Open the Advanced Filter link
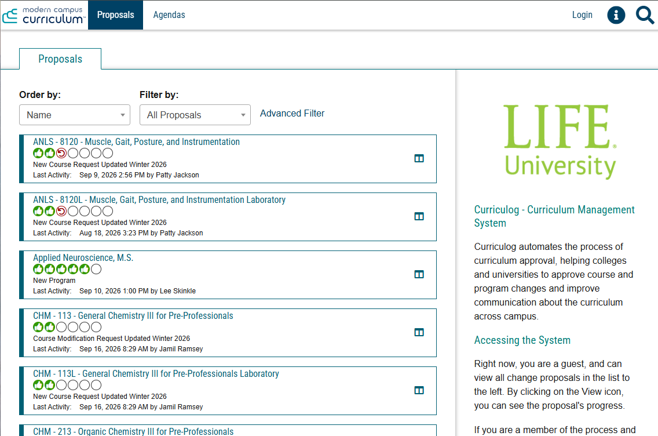Viewport: 658px width, 436px height. [x=292, y=114]
